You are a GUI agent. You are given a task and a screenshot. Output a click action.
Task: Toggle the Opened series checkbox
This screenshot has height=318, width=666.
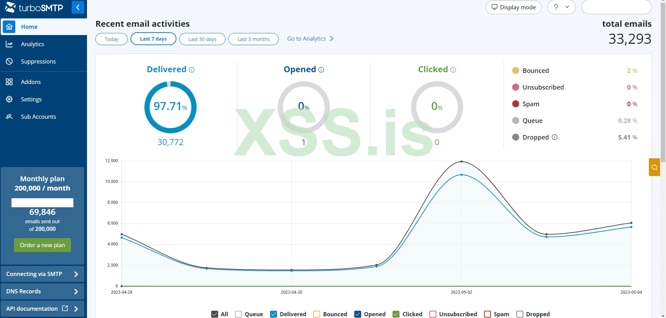pyautogui.click(x=358, y=314)
